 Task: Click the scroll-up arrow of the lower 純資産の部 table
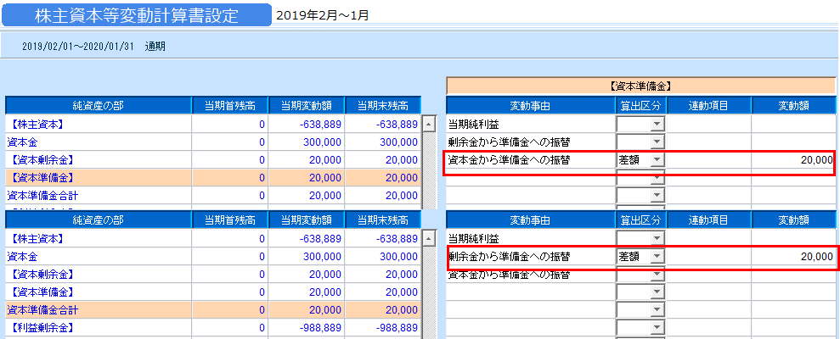[428, 238]
